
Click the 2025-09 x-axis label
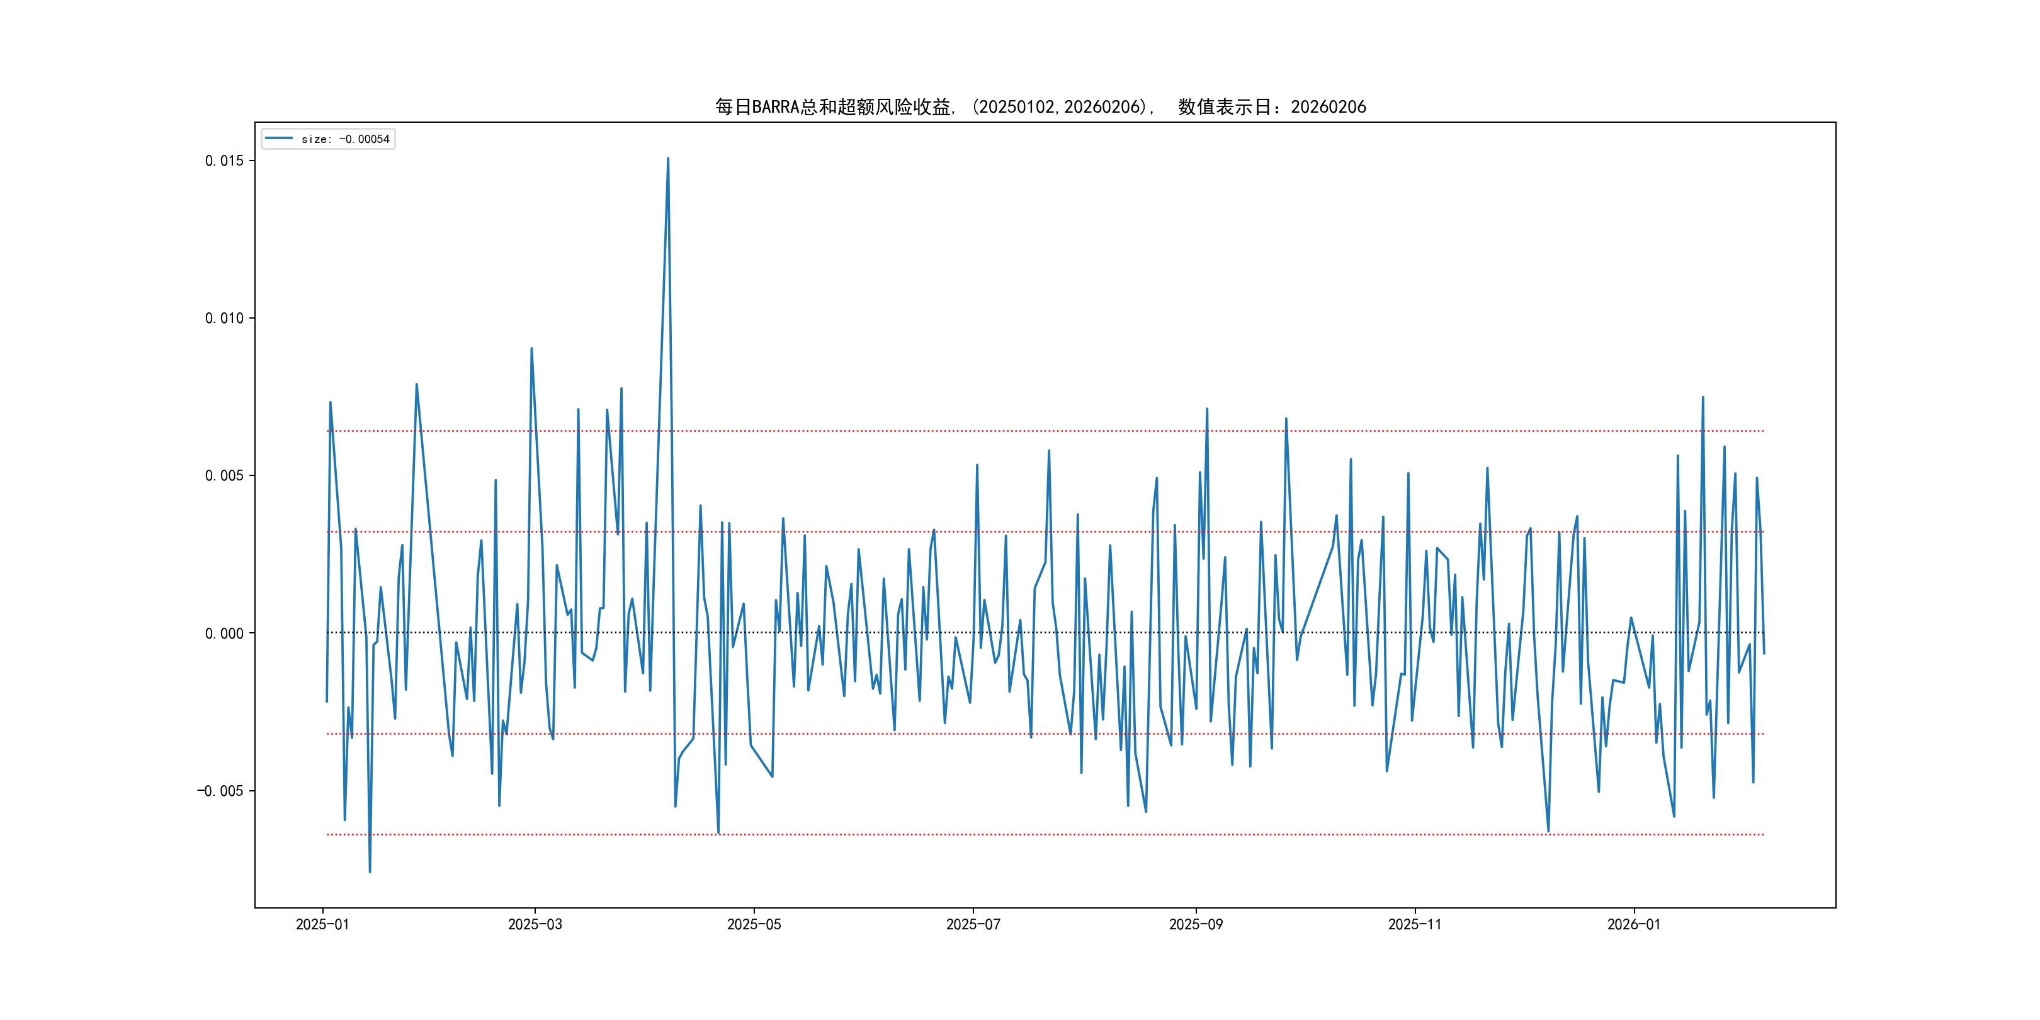pyautogui.click(x=1196, y=925)
